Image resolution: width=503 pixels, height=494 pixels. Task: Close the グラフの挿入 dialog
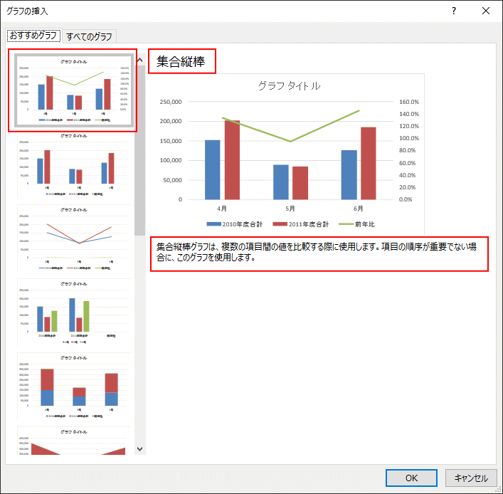486,11
